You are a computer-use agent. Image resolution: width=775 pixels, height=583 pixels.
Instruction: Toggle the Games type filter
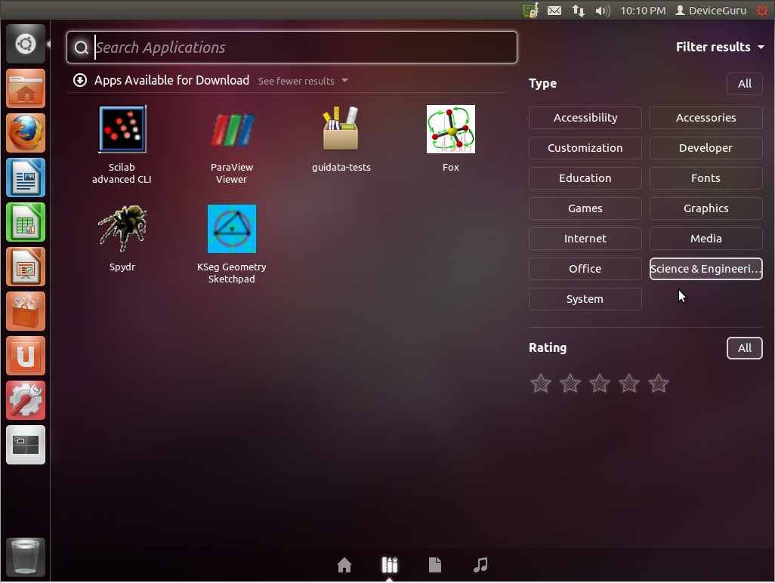(585, 208)
